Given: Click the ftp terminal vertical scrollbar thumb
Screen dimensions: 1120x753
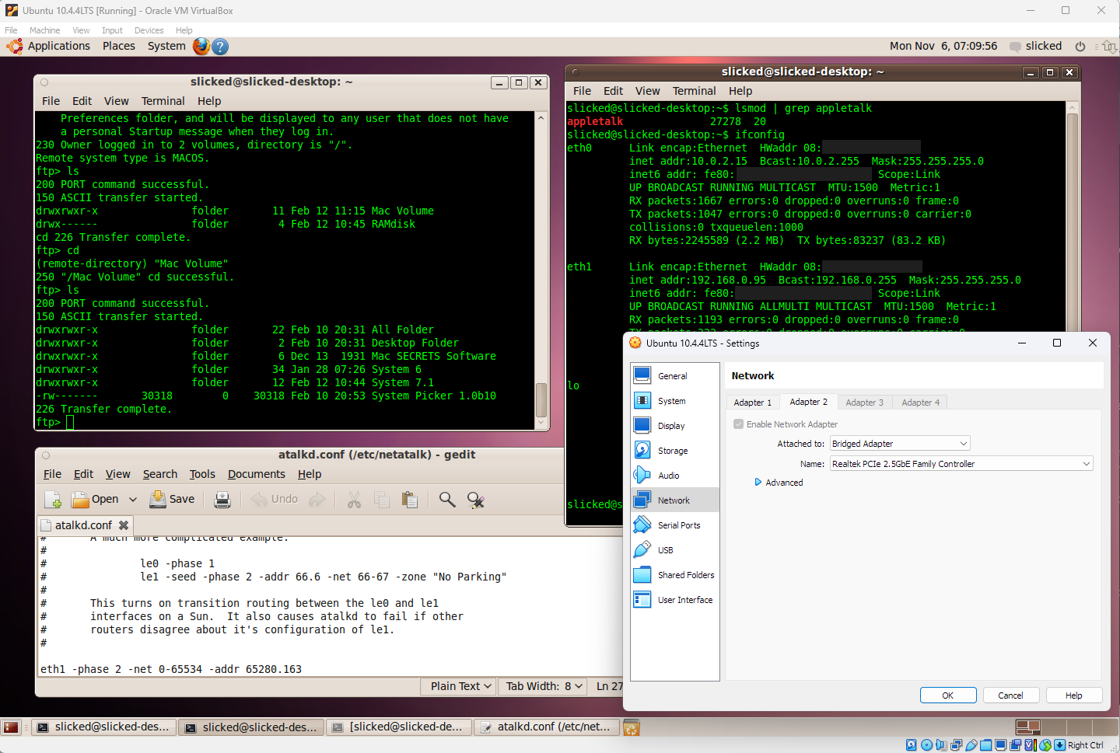Looking at the screenshot, I should (x=541, y=400).
